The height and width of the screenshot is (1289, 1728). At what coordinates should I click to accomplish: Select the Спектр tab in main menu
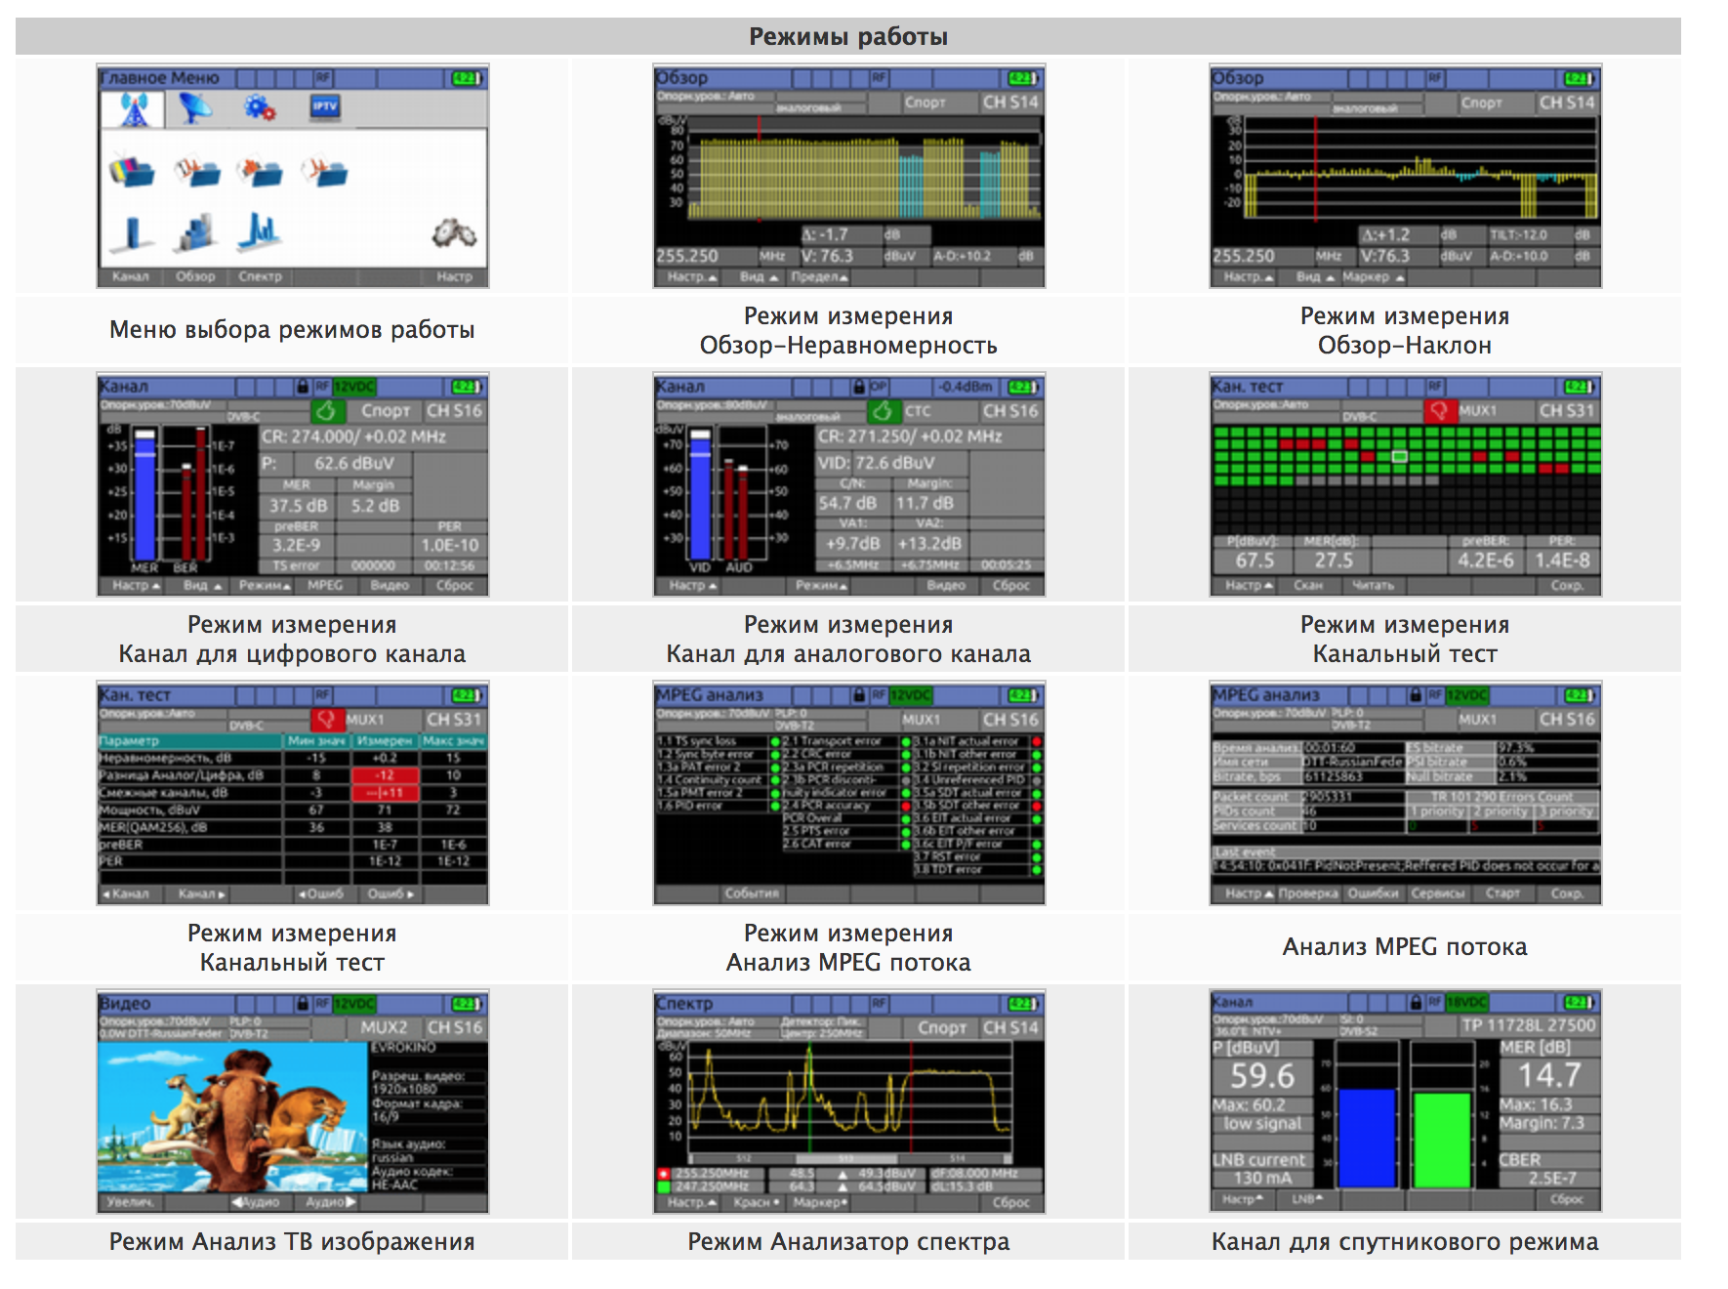tap(260, 277)
